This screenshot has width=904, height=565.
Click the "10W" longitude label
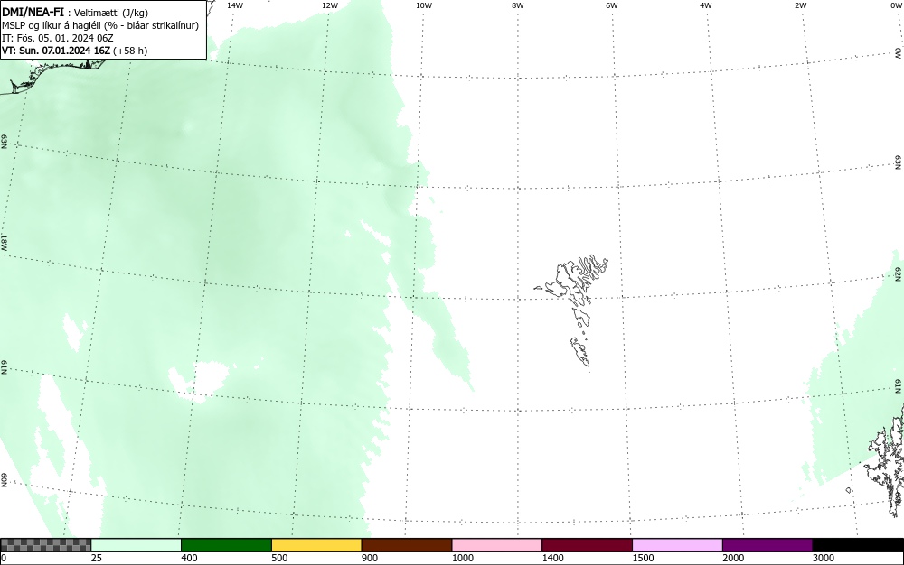424,5
